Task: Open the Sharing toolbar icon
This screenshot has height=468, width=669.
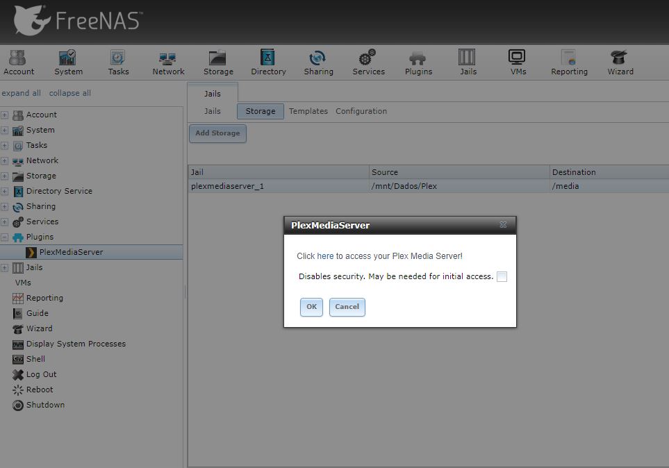Action: click(318, 62)
